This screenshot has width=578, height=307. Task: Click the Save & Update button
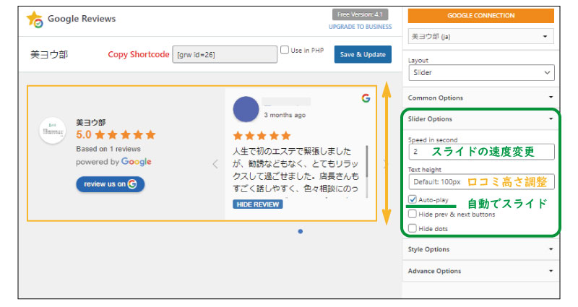pyautogui.click(x=363, y=54)
